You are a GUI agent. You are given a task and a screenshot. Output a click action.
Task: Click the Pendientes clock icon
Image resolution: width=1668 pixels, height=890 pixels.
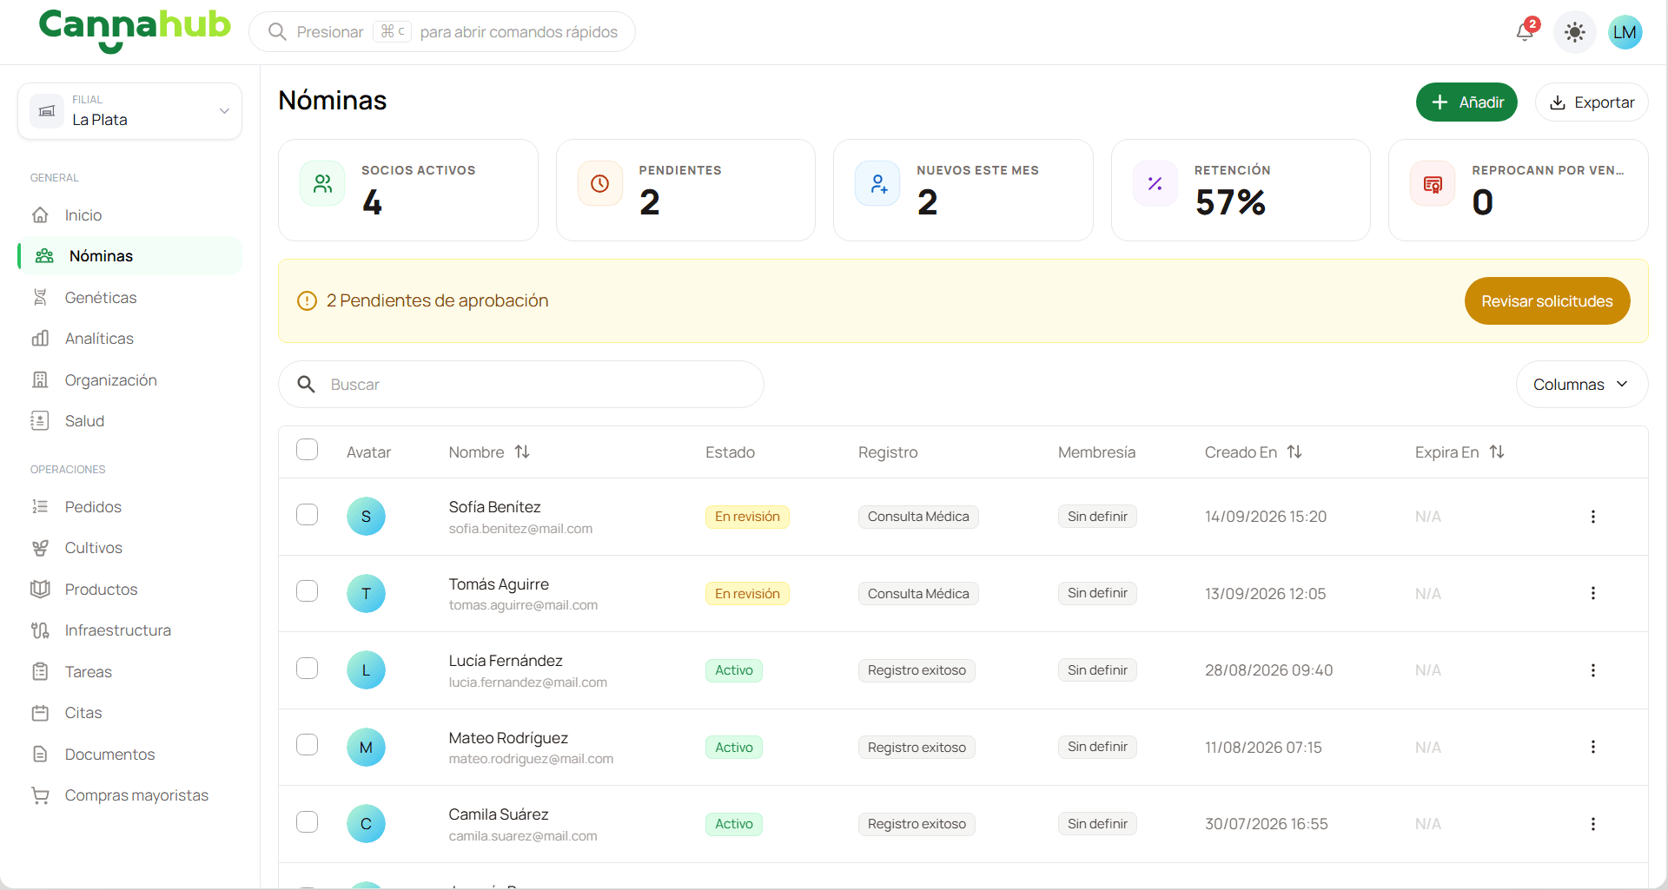coord(599,183)
